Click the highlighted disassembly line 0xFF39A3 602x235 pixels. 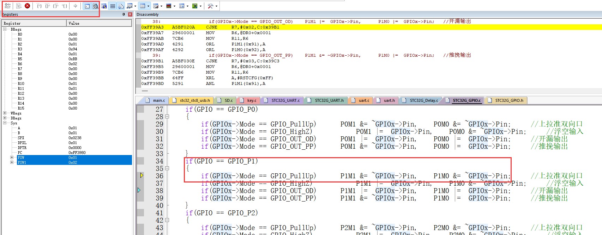[x=371, y=27]
